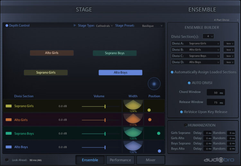
Task: Switch to the Ensemble tab
Action: click(x=90, y=160)
